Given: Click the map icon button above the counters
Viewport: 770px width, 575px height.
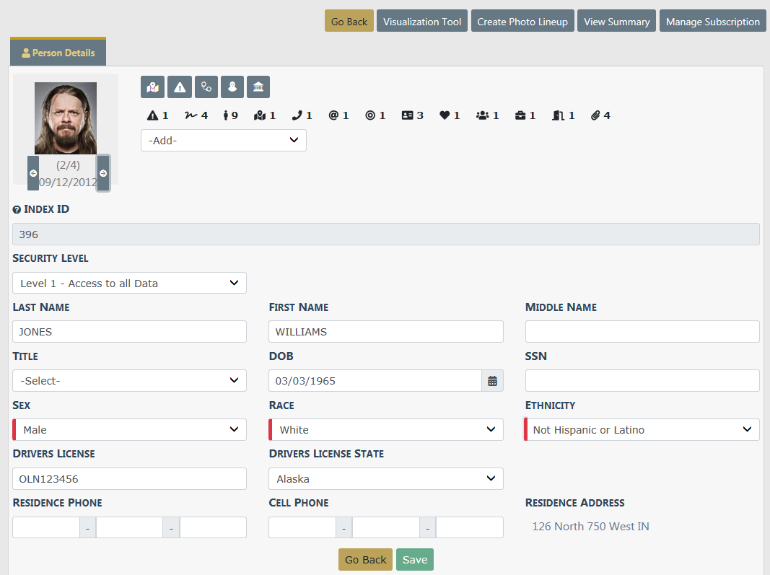Looking at the screenshot, I should tap(152, 87).
